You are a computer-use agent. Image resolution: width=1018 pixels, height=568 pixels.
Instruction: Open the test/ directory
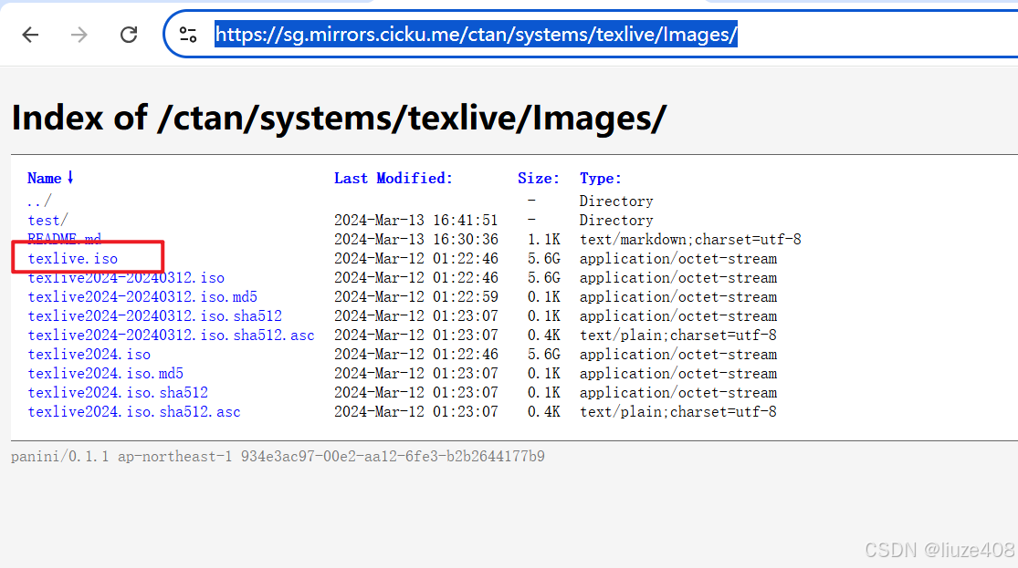tap(47, 221)
